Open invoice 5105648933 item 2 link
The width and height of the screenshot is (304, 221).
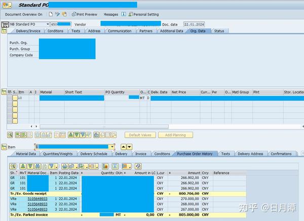click(37, 204)
